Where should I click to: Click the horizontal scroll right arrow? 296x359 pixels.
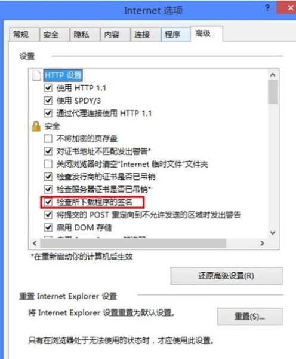(x=262, y=243)
